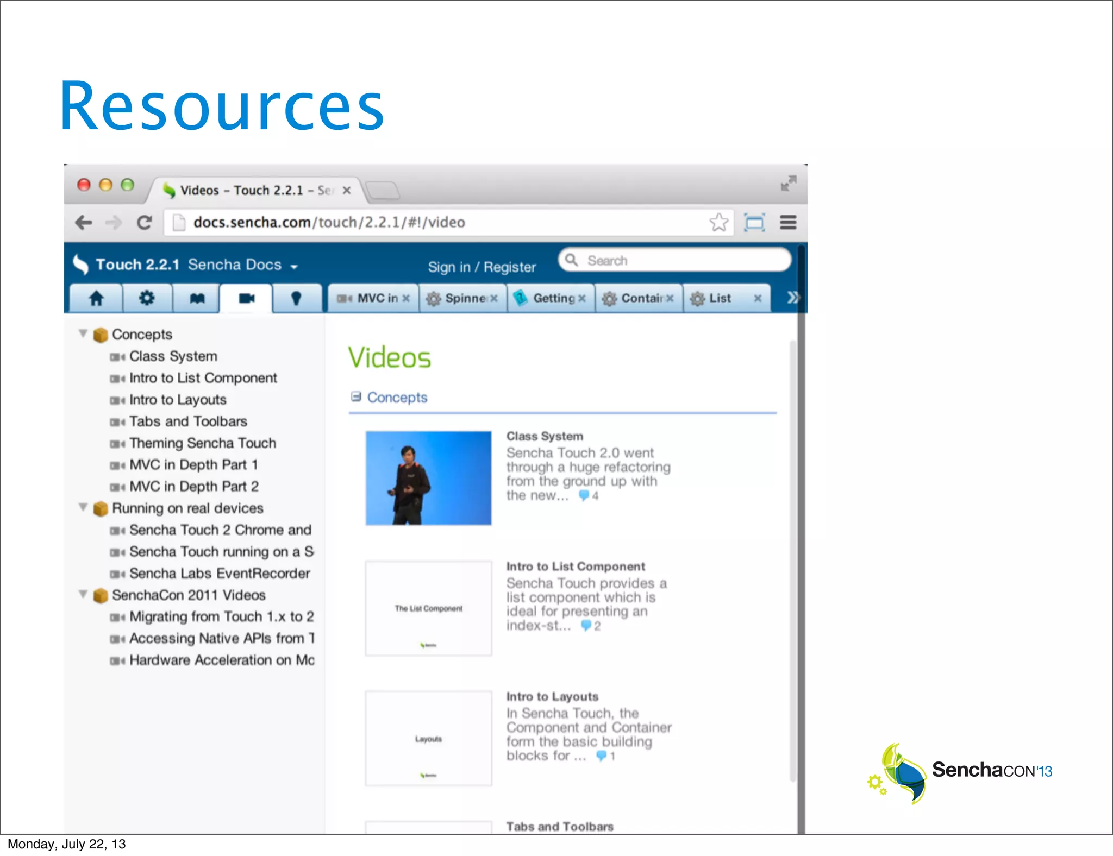Image resolution: width=1113 pixels, height=856 pixels.
Task: Click Sign in / Register link
Action: click(x=482, y=267)
